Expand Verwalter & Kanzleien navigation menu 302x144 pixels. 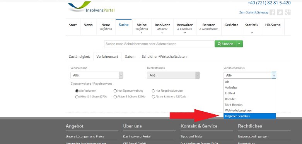tap(185, 27)
